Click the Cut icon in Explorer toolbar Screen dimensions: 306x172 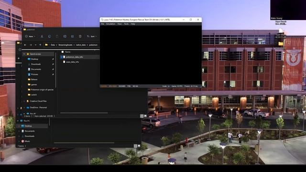42,36
